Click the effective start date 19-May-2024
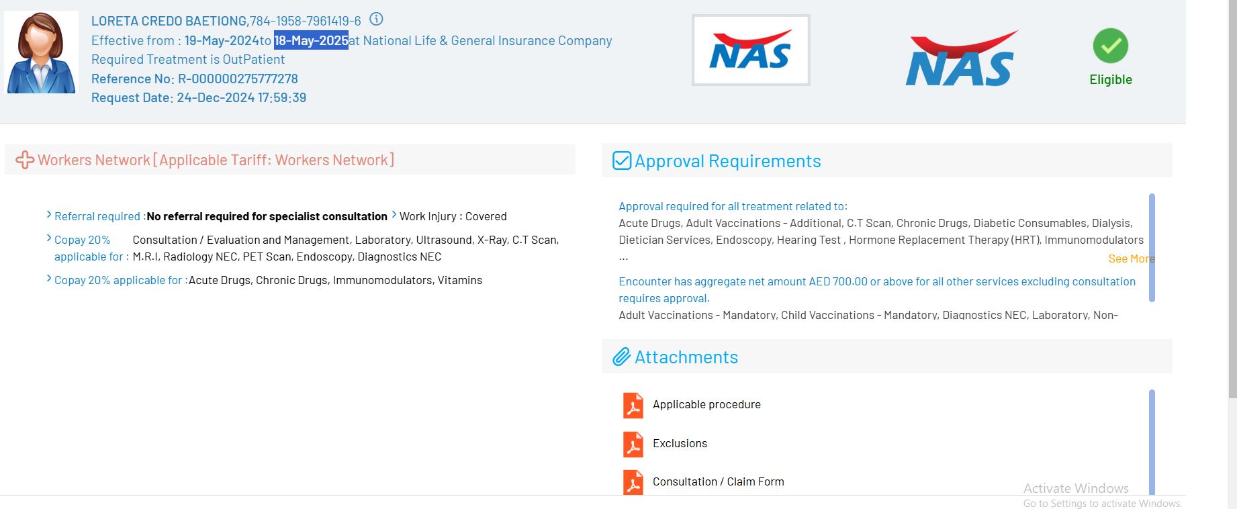The image size is (1237, 509). tap(222, 40)
